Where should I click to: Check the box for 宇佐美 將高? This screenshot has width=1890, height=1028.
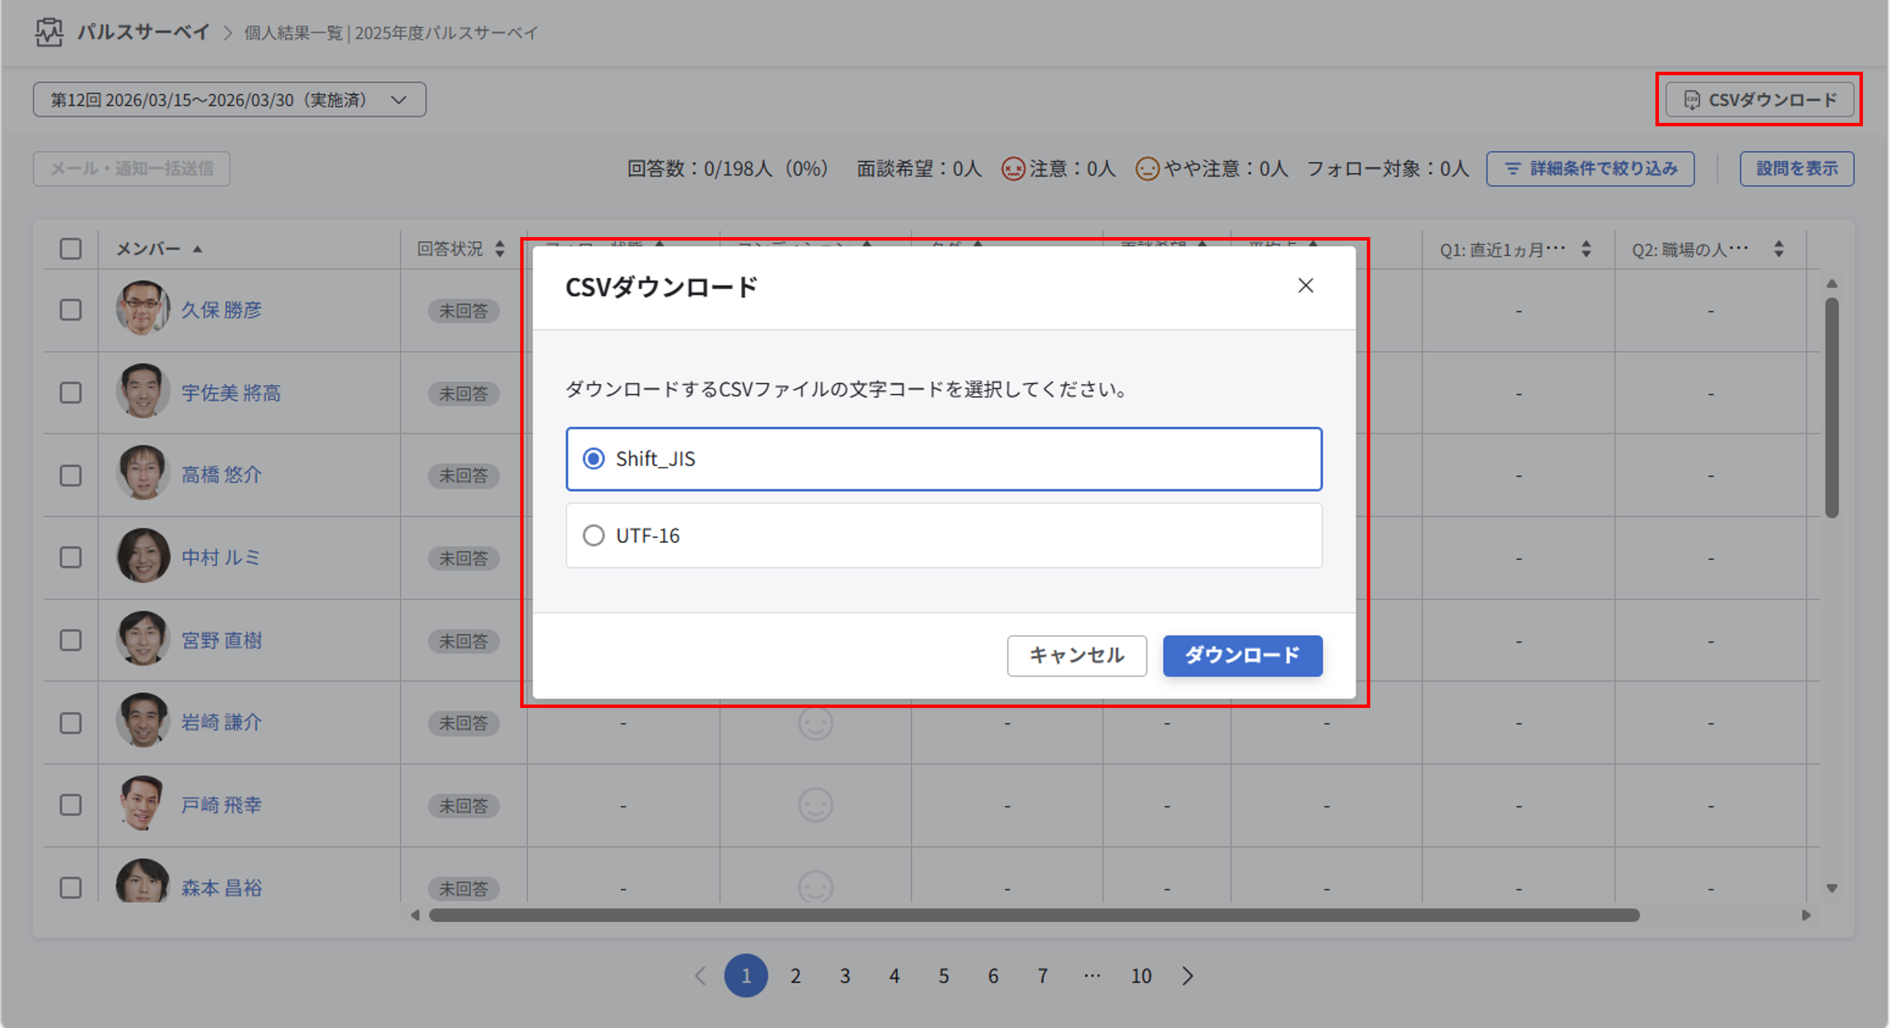tap(70, 393)
